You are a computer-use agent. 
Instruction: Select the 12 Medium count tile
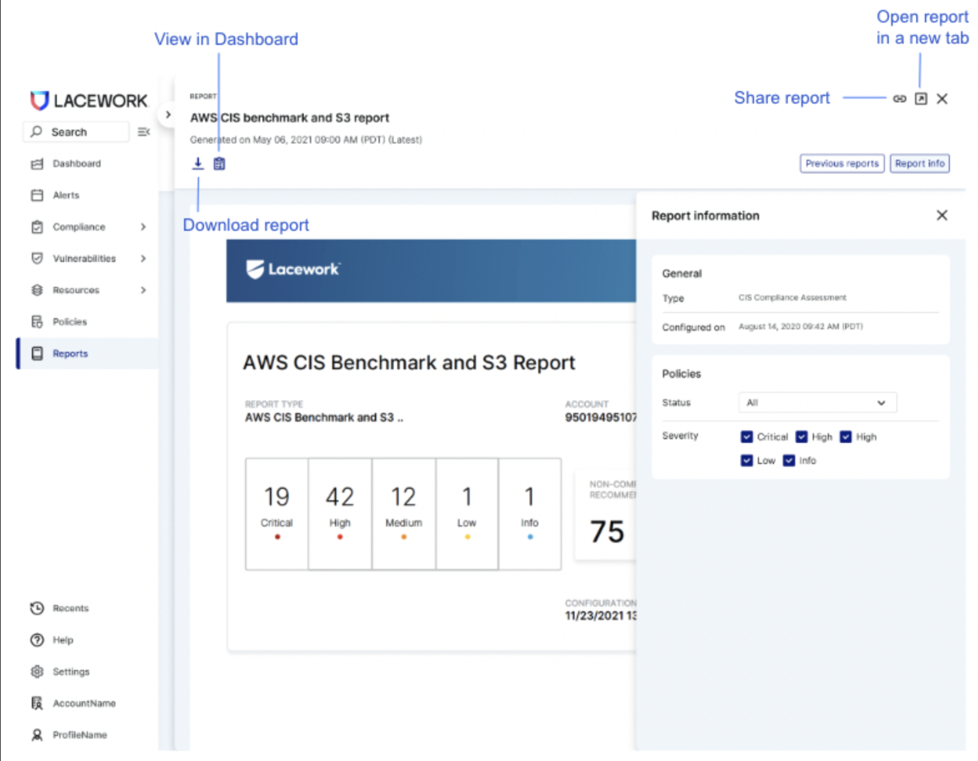(404, 514)
